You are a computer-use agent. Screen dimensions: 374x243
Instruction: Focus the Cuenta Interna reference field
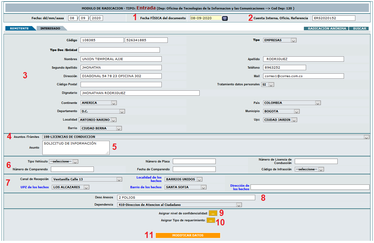tap(334, 18)
